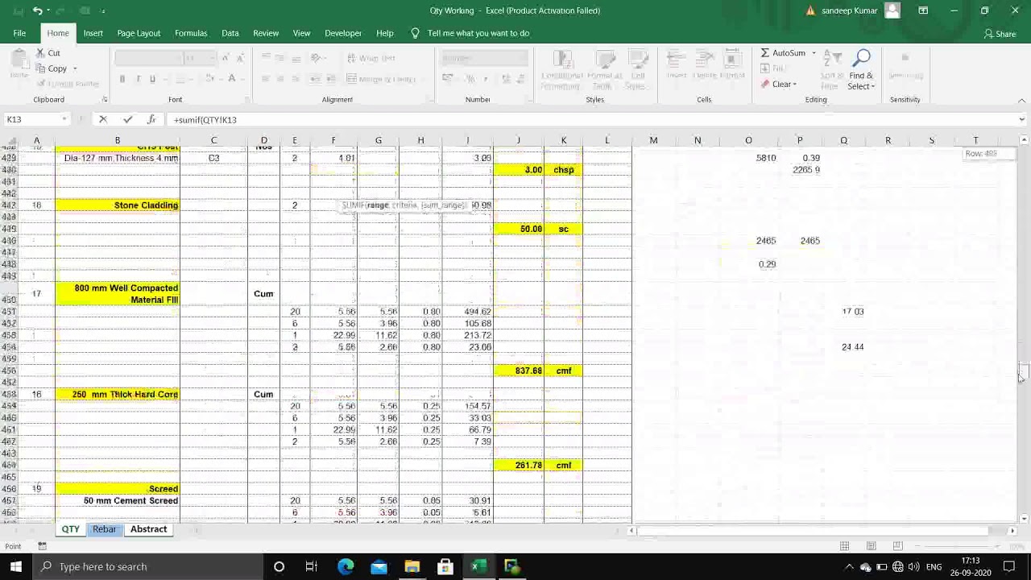Open the File menu

click(19, 33)
